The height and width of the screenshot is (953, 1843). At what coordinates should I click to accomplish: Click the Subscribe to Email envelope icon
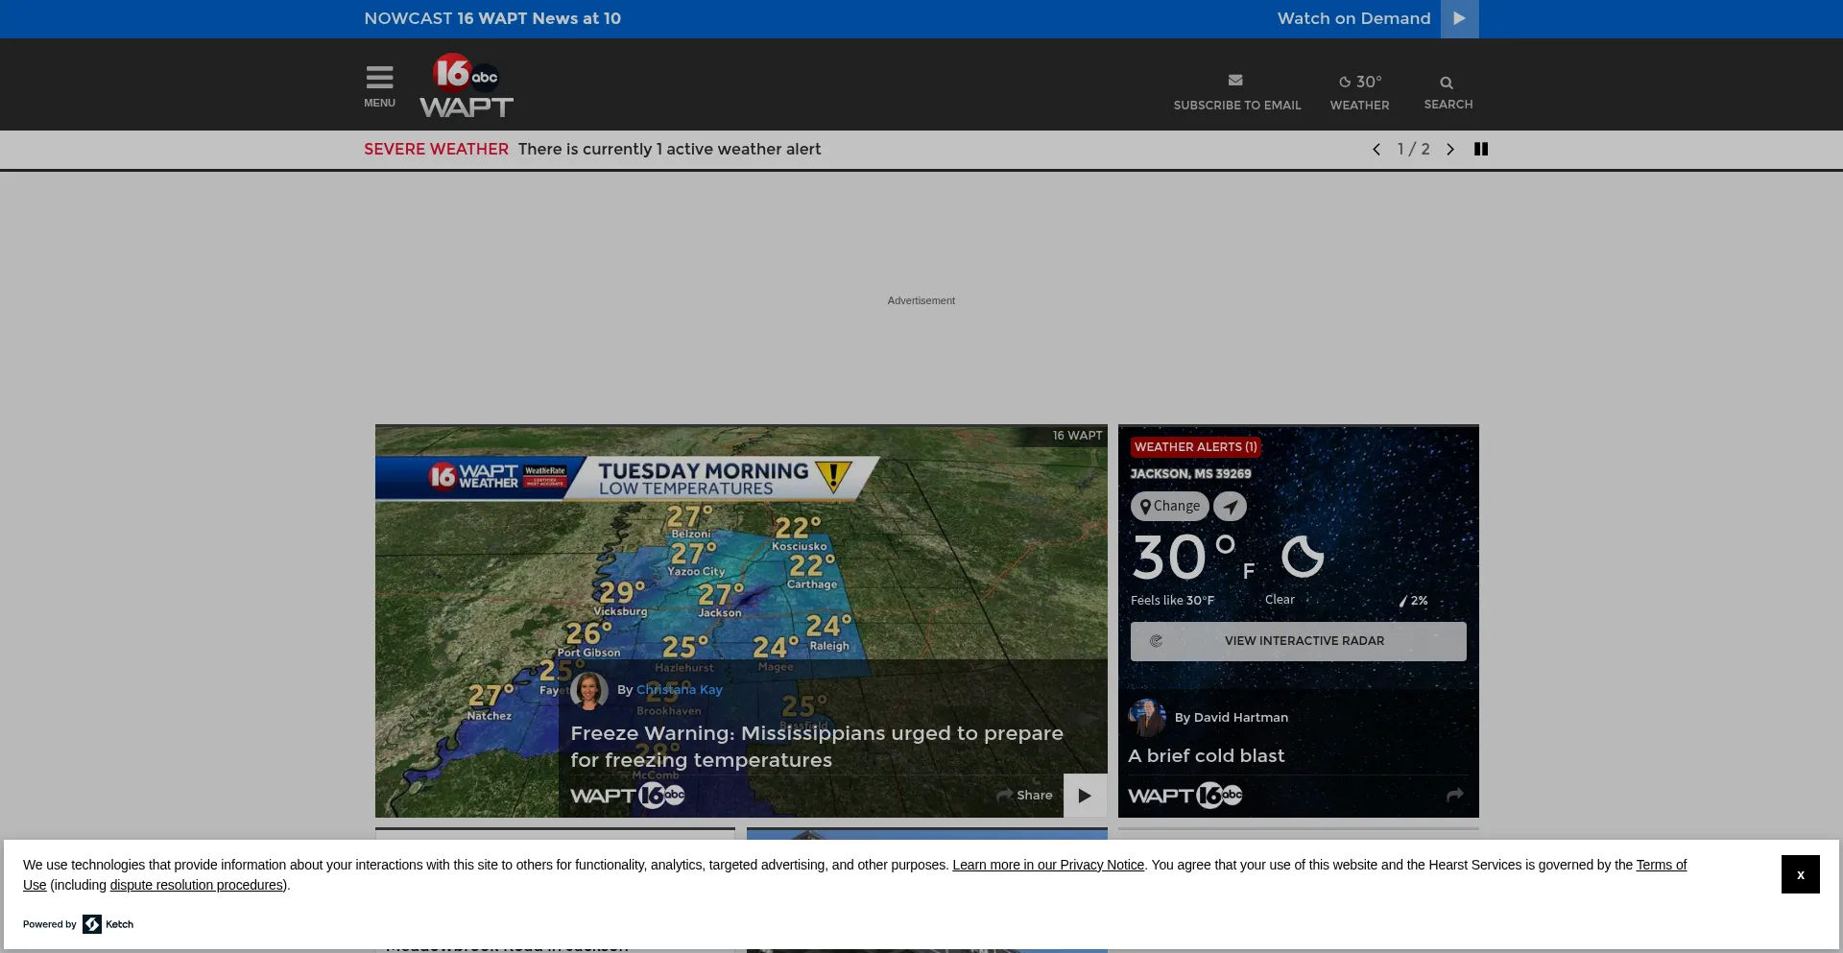tap(1235, 81)
